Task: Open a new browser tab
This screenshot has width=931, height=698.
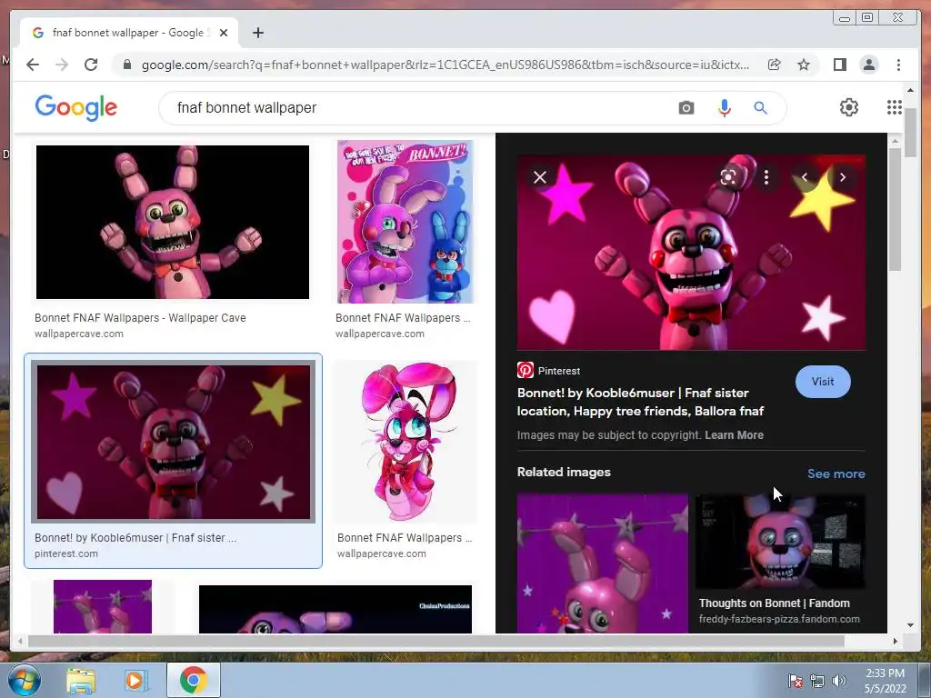Action: 257,33
